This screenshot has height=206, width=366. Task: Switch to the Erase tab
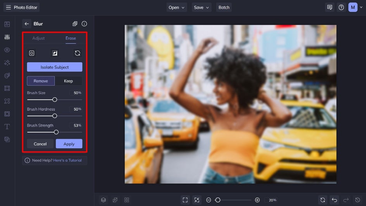tap(71, 38)
